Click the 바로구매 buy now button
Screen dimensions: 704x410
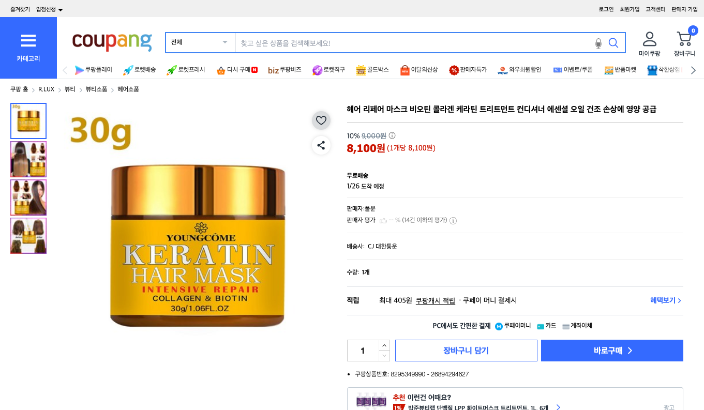pos(611,351)
